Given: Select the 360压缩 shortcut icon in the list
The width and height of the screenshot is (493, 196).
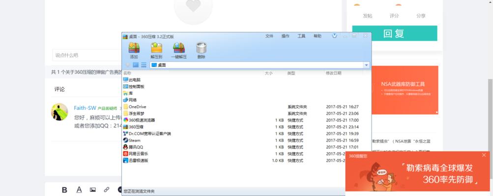Looking at the screenshot, I should 126,127.
